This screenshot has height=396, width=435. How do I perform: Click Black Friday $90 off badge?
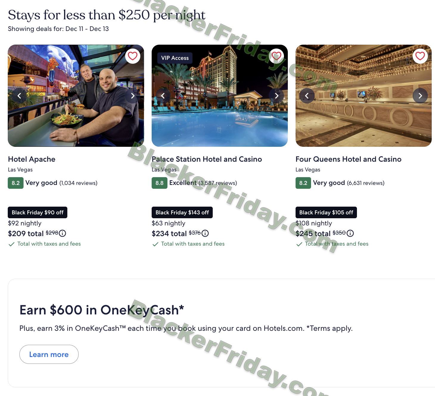pyautogui.click(x=38, y=213)
